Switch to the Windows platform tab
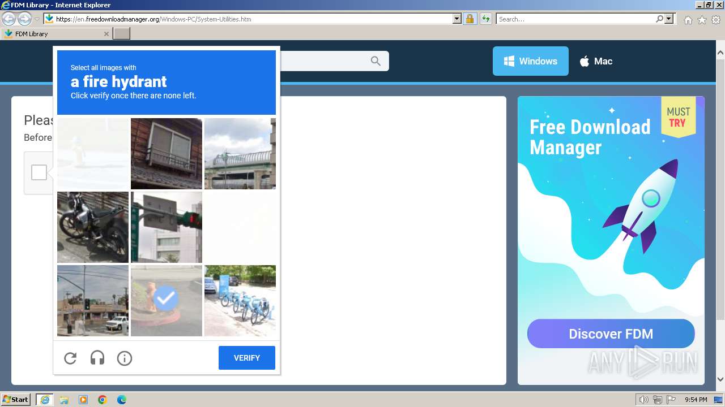 (531, 61)
